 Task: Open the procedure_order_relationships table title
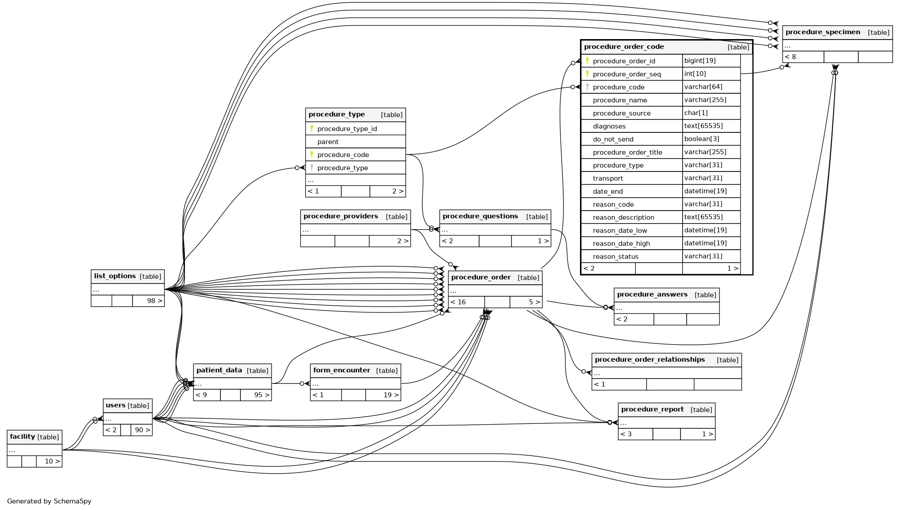(x=649, y=359)
